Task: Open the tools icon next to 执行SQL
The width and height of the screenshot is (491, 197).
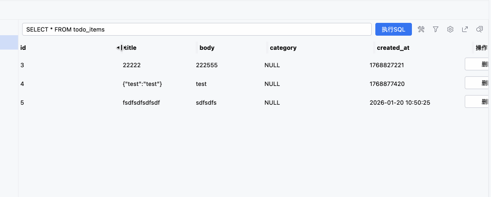Action: pyautogui.click(x=421, y=29)
